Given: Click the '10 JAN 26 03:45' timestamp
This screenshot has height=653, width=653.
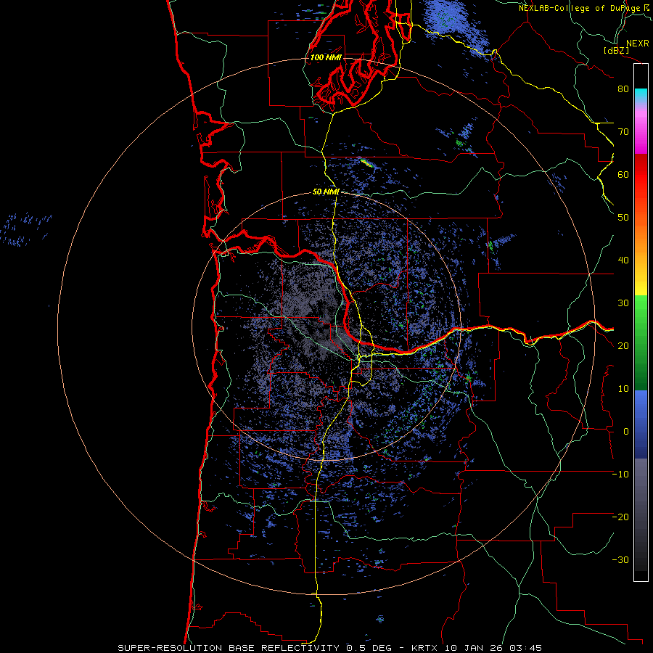Looking at the screenshot, I should coord(493,648).
